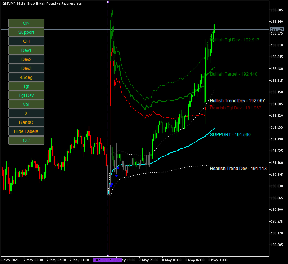This screenshot has width=288, height=264.
Task: Click the SUPPORT - 191.590 label
Action: [230, 135]
